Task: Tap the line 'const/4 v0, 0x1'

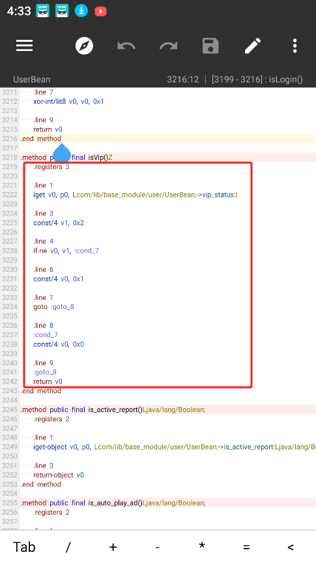Action: coord(59,279)
